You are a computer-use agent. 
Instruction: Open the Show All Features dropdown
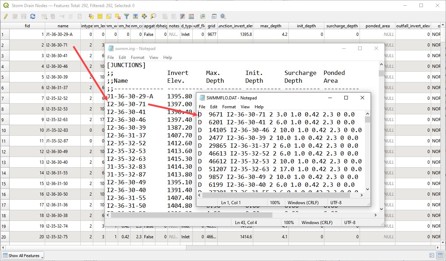pos(23,256)
